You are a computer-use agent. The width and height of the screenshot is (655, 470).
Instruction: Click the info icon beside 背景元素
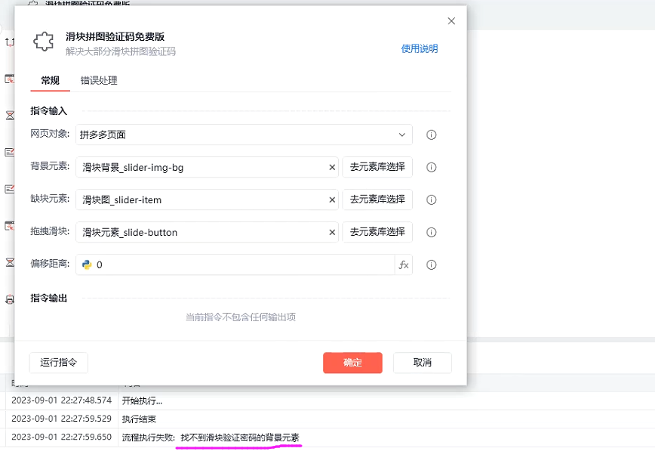432,168
